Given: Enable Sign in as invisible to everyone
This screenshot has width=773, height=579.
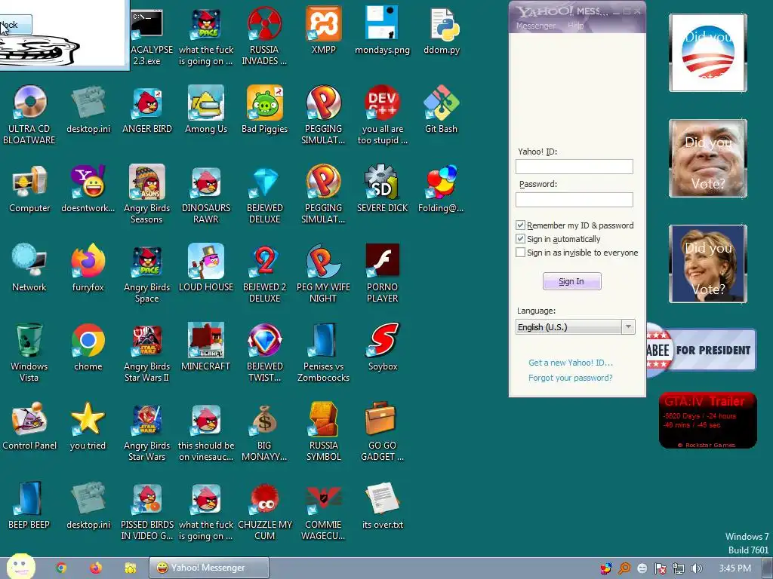Looking at the screenshot, I should pyautogui.click(x=520, y=252).
